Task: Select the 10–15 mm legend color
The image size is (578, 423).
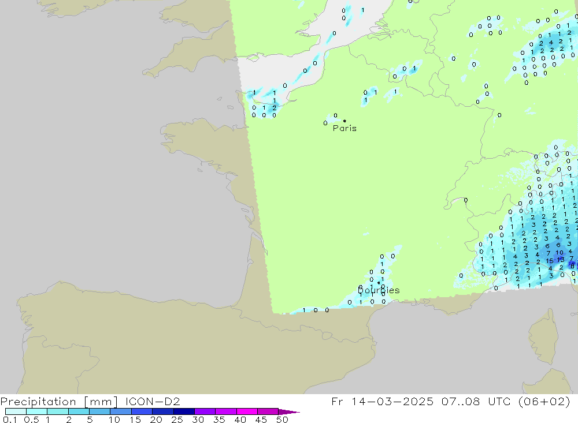Action: click(121, 411)
